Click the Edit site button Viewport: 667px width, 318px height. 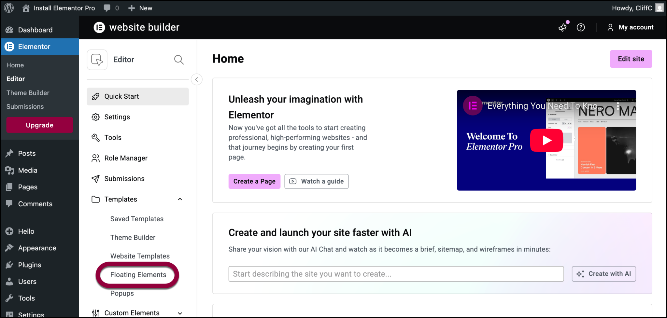[631, 59]
